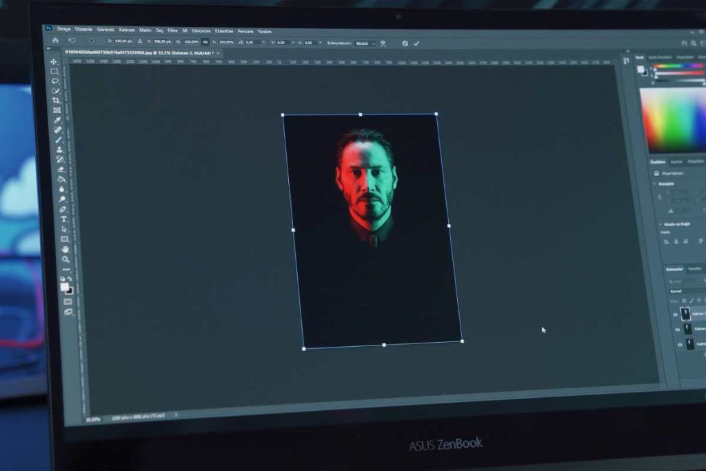Hide the top Katman layer with eye icon
The height and width of the screenshot is (471, 706).
676,314
